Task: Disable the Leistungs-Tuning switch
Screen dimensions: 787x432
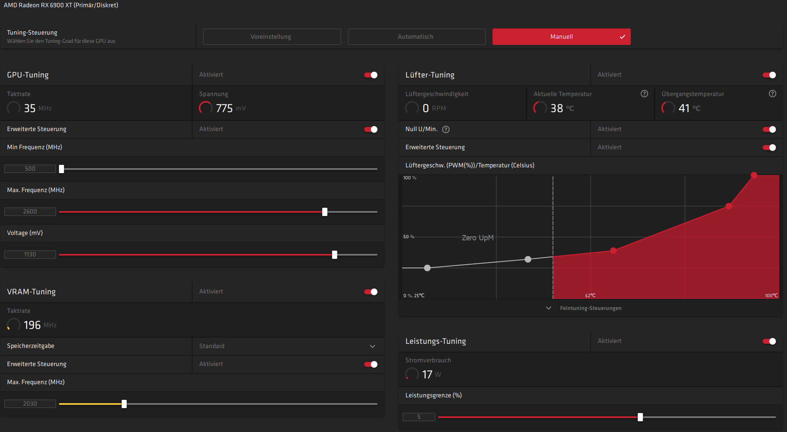Action: 769,341
